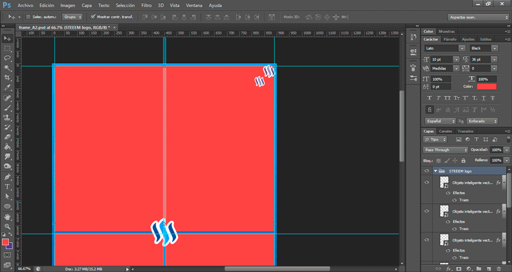Open the Pass Through blend mode dropdown
The height and width of the screenshot is (272, 512).
445,150
